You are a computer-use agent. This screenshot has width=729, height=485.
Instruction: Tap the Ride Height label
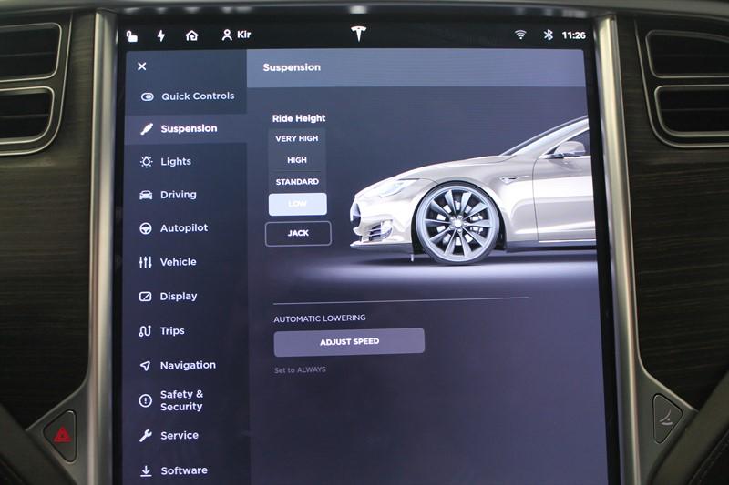[x=299, y=118]
